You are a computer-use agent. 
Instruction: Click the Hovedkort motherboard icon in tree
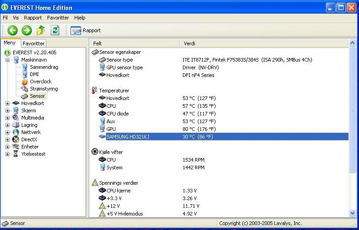tap(16, 103)
